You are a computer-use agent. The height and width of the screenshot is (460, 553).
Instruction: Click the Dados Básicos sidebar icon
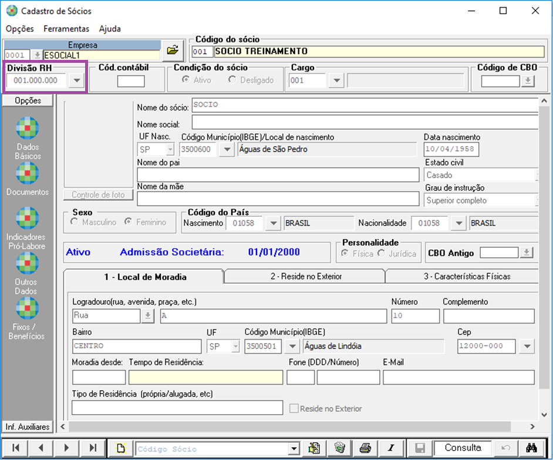(28, 128)
